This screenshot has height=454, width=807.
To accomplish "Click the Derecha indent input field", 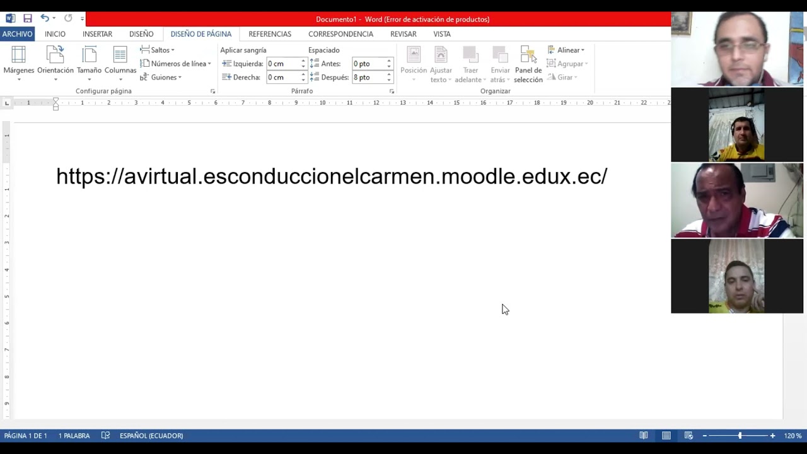I will (282, 77).
